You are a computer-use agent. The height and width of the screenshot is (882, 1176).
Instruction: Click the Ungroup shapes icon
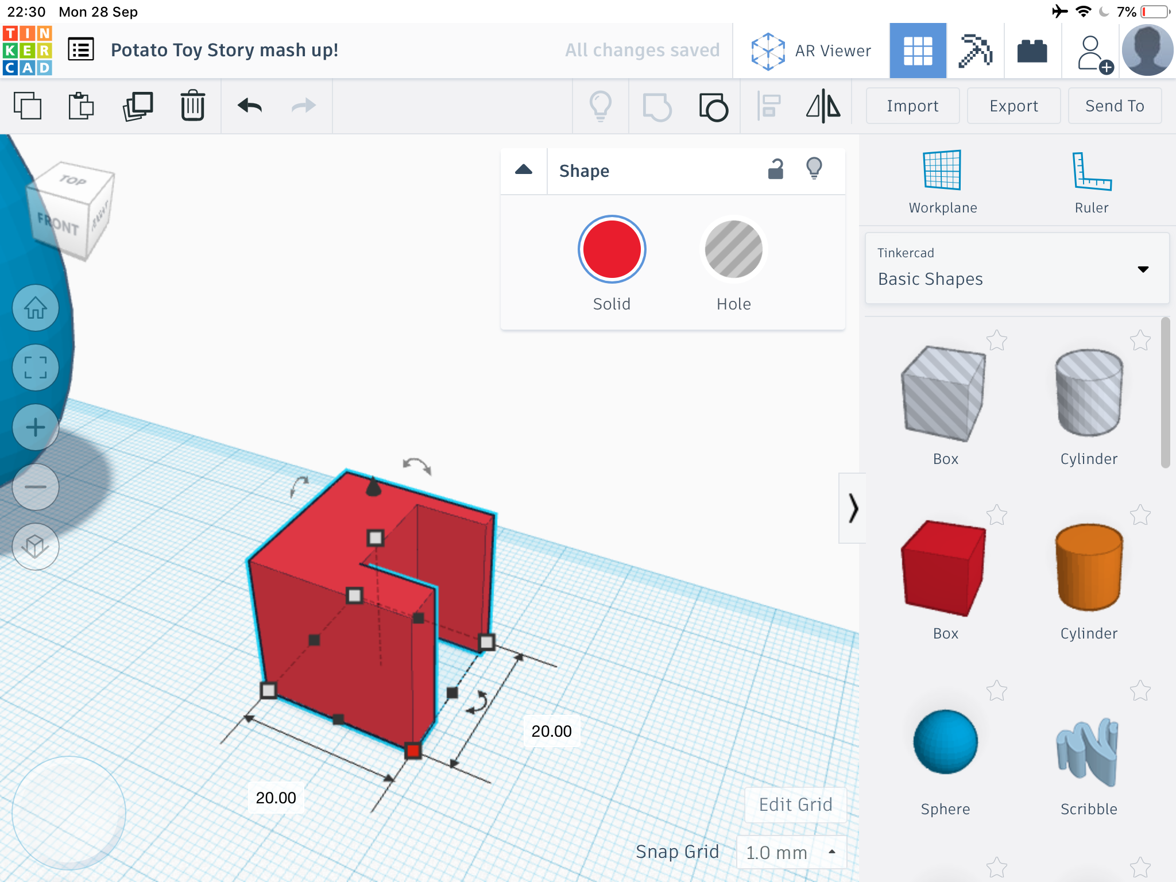coord(713,107)
